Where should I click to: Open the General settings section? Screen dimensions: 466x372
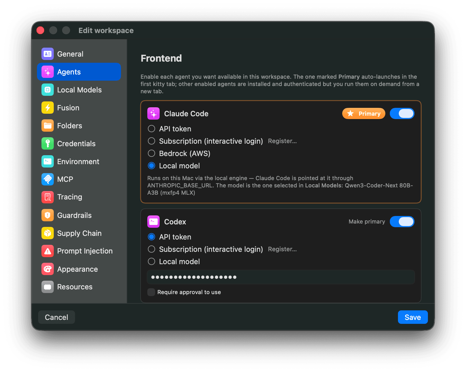(79, 54)
